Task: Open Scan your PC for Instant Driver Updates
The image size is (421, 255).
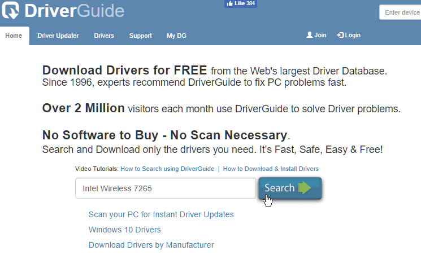Action: click(x=161, y=214)
